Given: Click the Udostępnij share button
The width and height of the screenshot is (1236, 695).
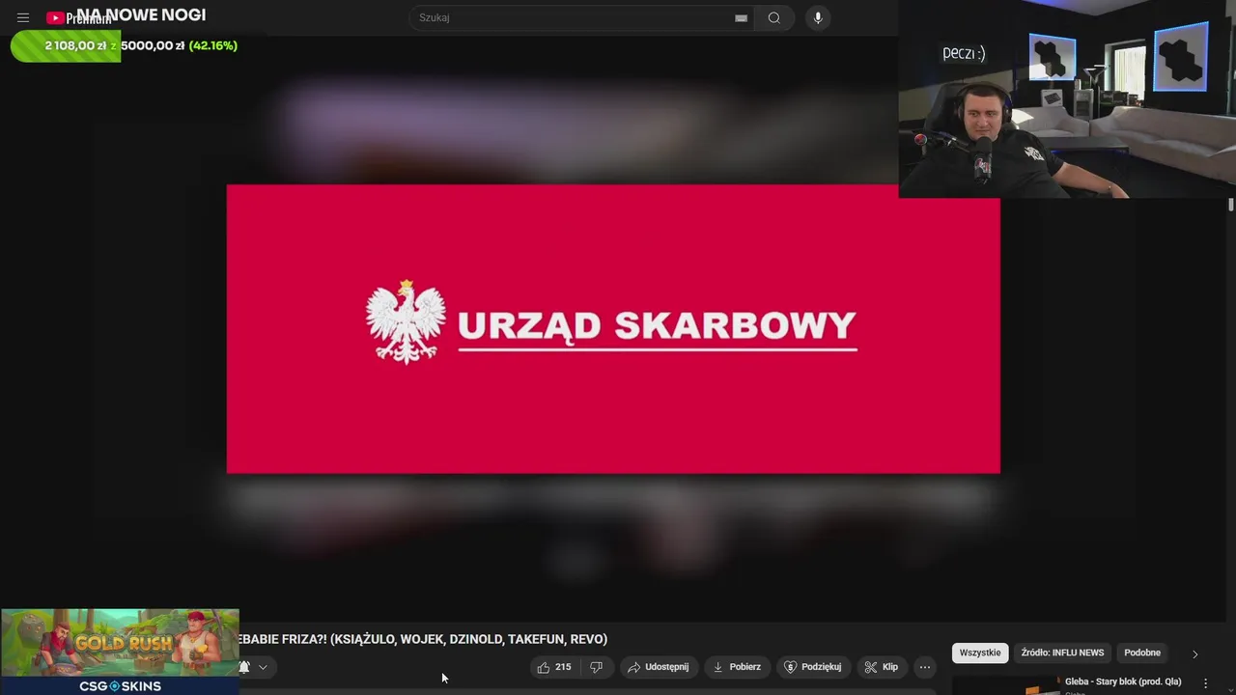Looking at the screenshot, I should (x=658, y=667).
